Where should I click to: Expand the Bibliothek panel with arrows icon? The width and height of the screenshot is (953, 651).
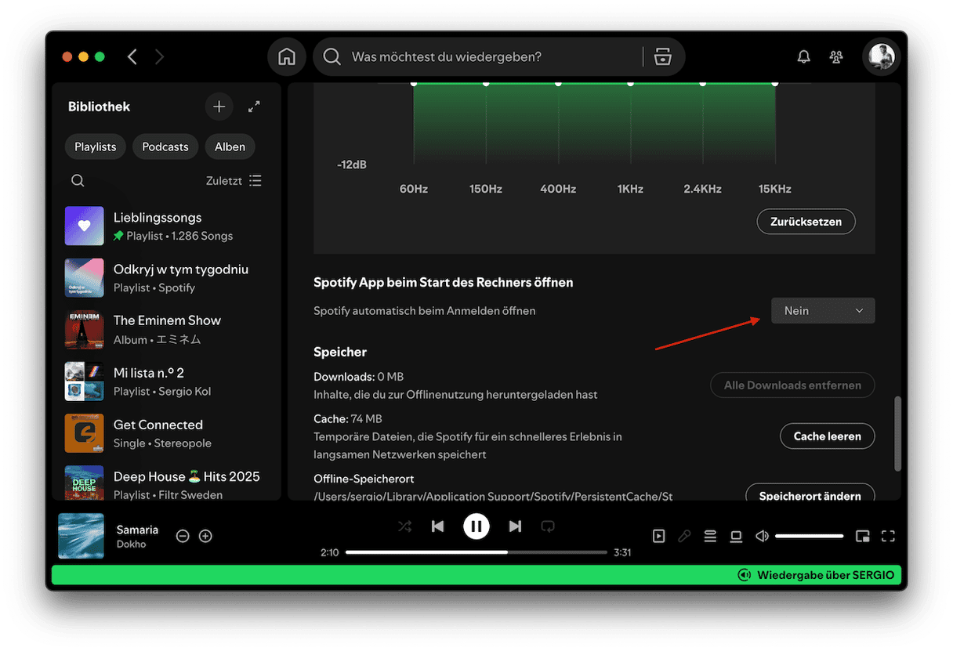coord(254,107)
